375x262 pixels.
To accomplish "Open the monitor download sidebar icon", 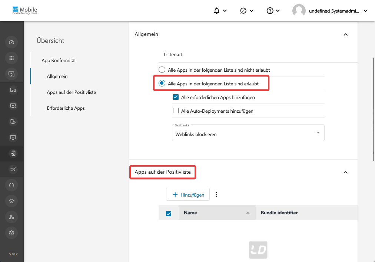I will (13, 122).
